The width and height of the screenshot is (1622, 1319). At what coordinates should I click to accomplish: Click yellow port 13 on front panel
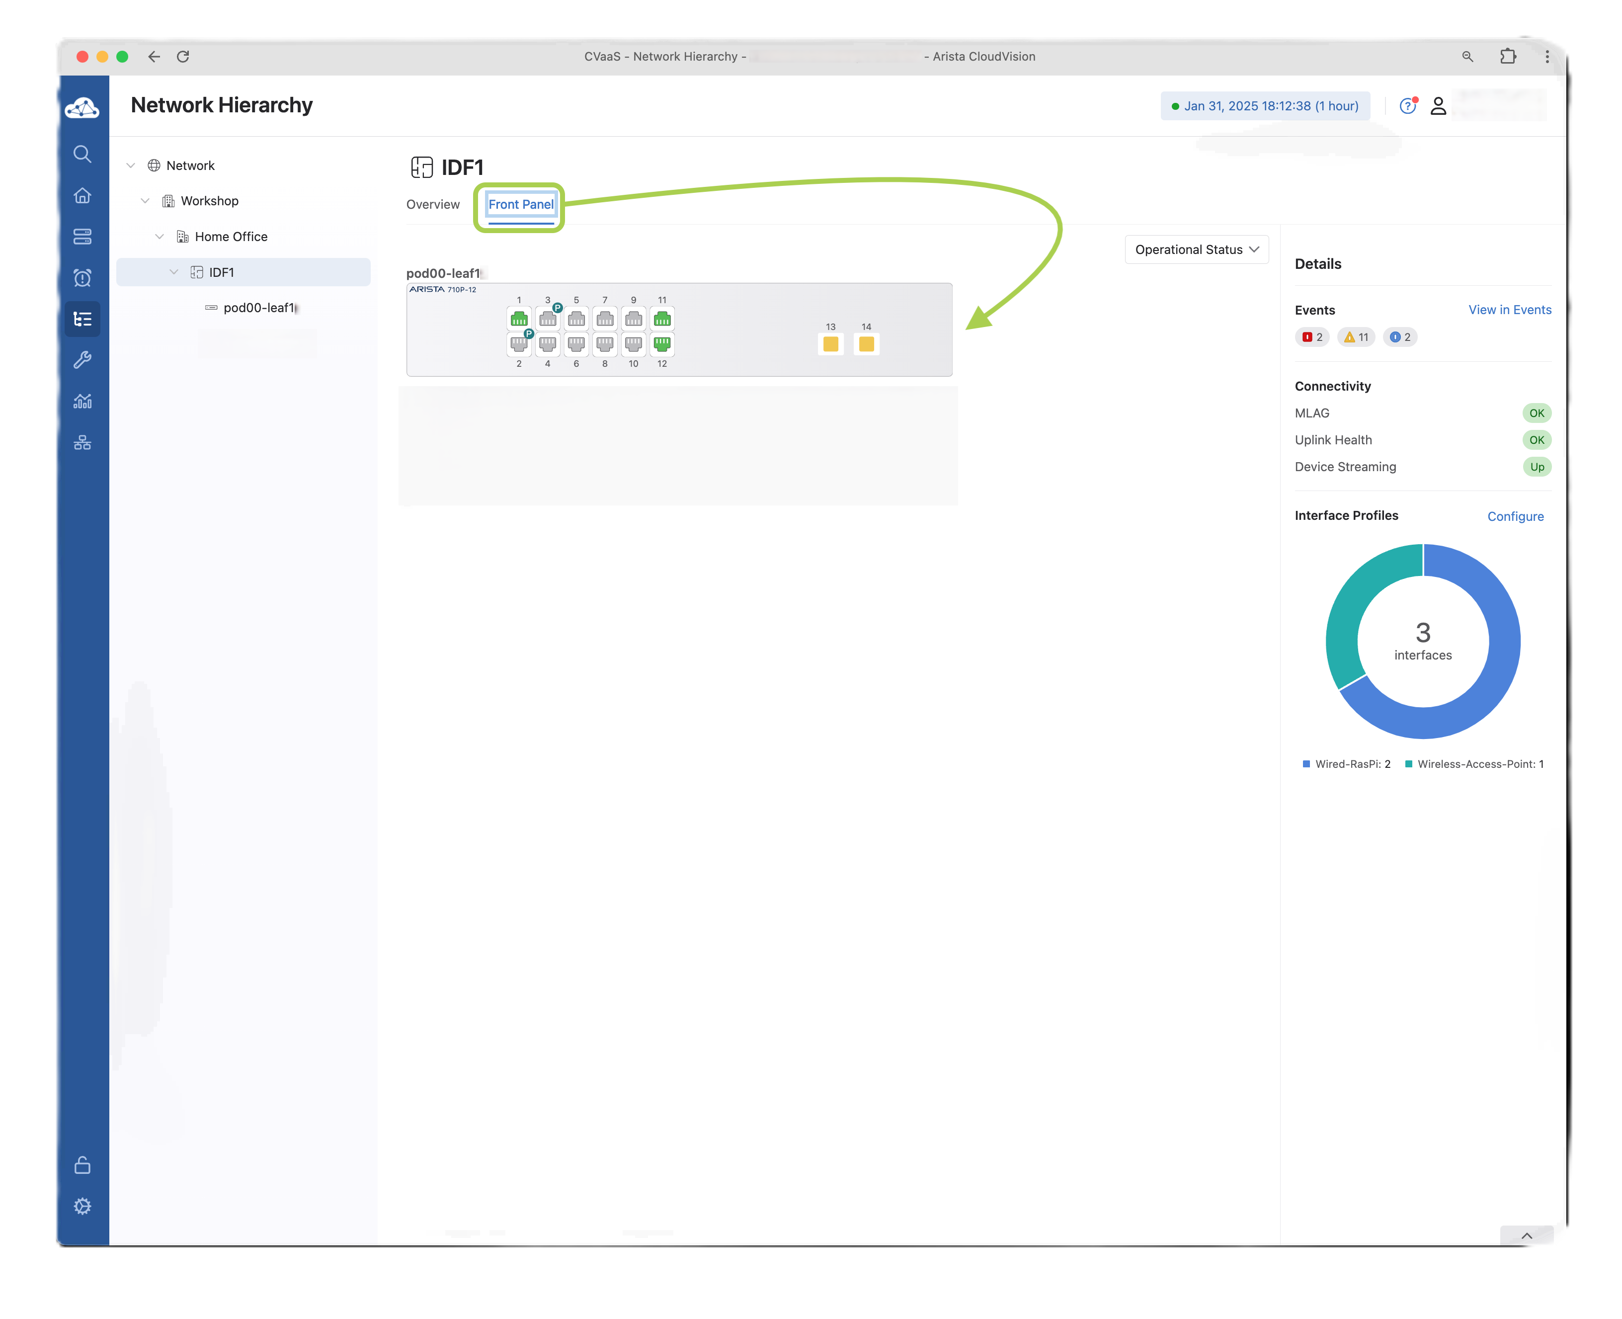tap(830, 344)
